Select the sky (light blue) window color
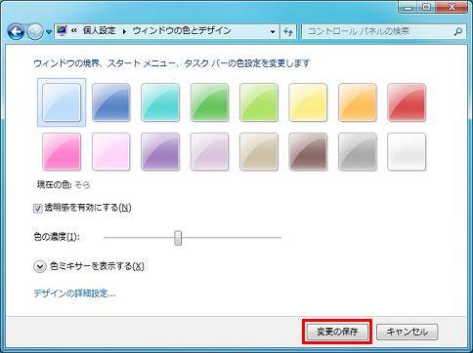 62,102
